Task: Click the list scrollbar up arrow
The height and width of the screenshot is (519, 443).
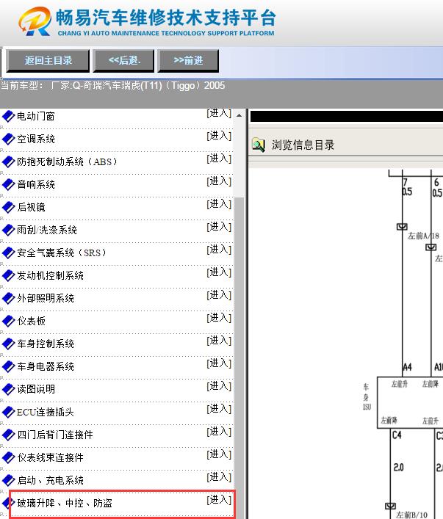Action: pos(239,115)
